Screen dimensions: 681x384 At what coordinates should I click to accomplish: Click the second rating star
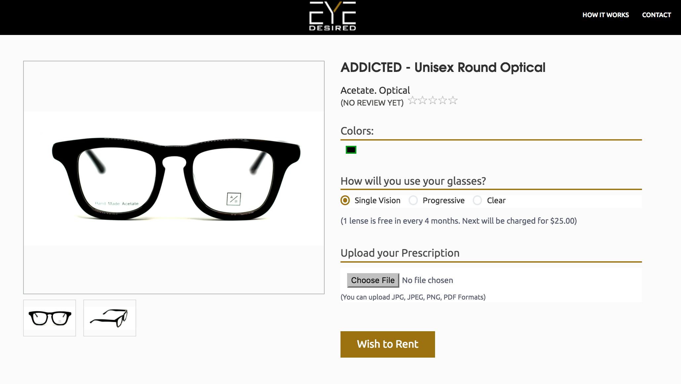[x=422, y=100]
